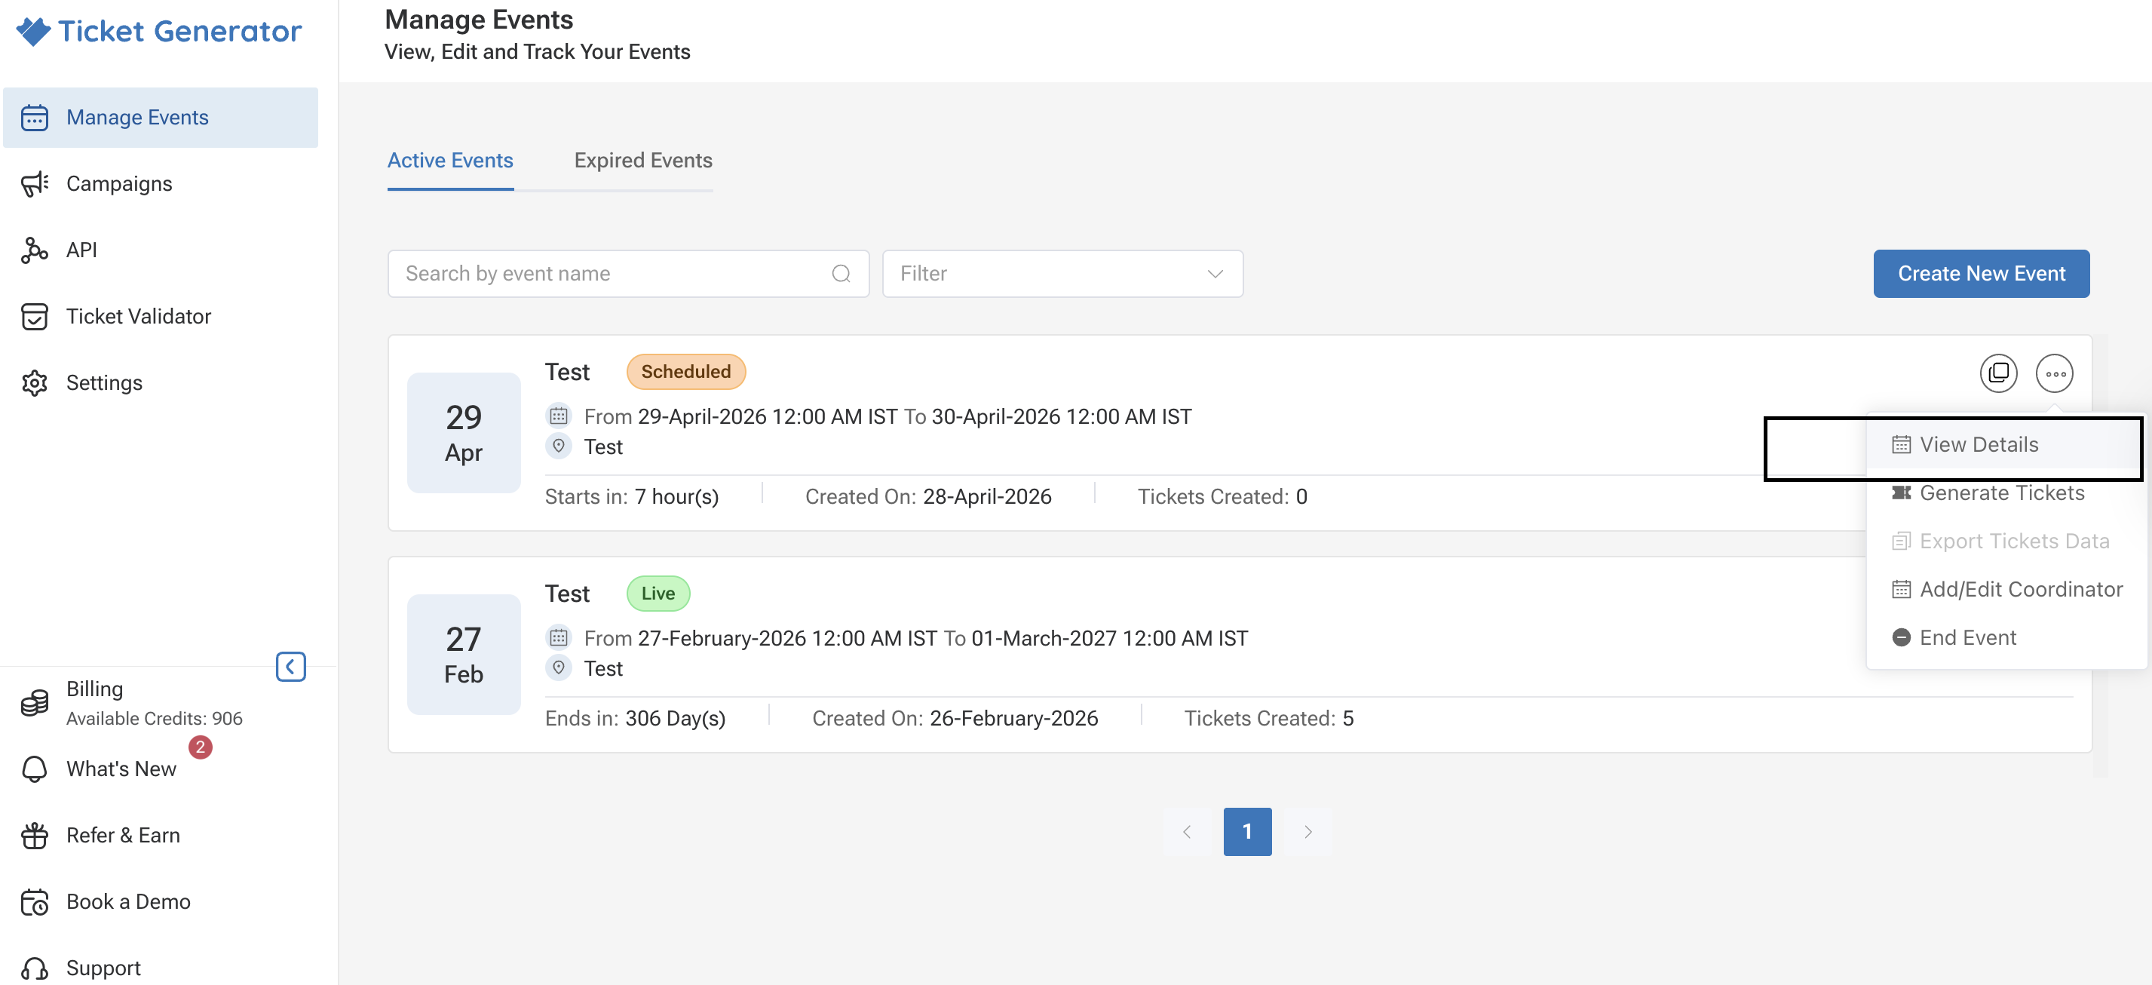The width and height of the screenshot is (2152, 985).
Task: Click the Ticket Generator logo
Action: click(159, 31)
